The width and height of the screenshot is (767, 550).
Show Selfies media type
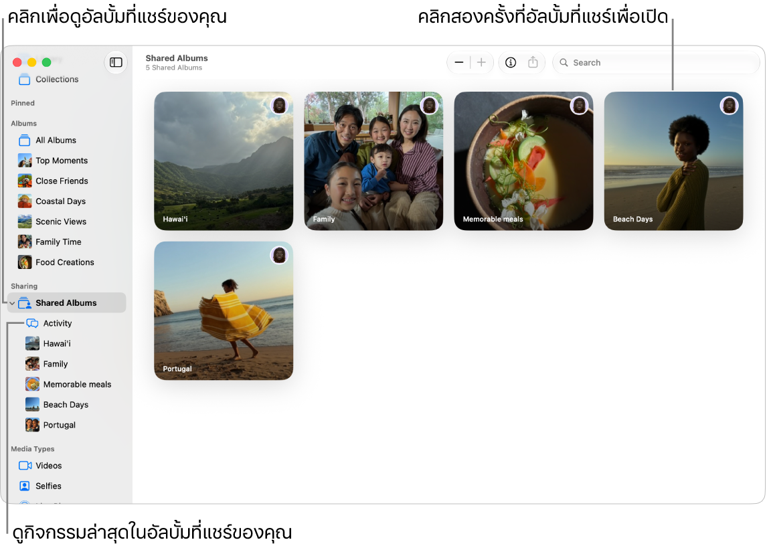tap(66, 486)
